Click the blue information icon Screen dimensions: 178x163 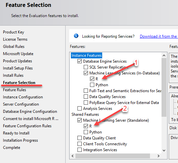point(76,36)
